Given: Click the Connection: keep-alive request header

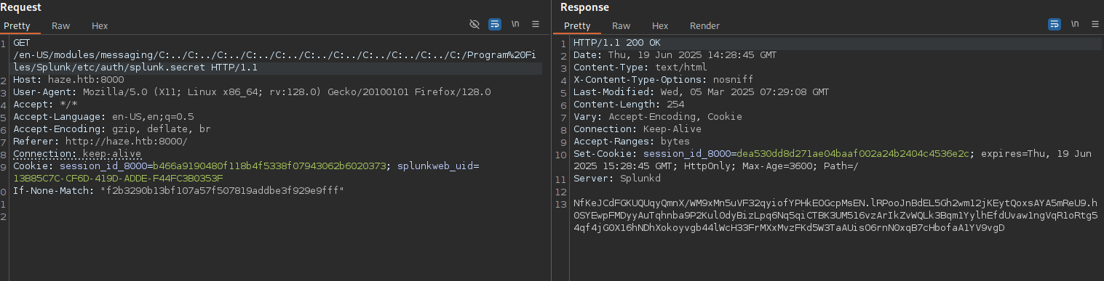Looking at the screenshot, I should click(77, 154).
